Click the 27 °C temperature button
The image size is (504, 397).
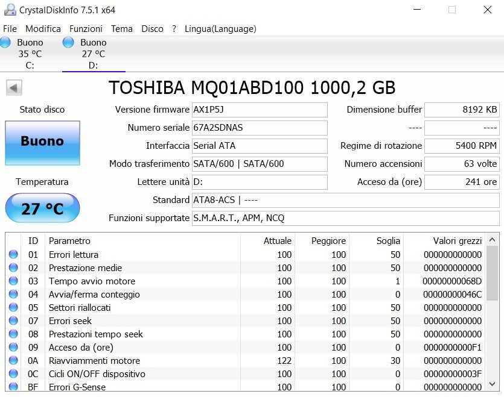click(42, 208)
